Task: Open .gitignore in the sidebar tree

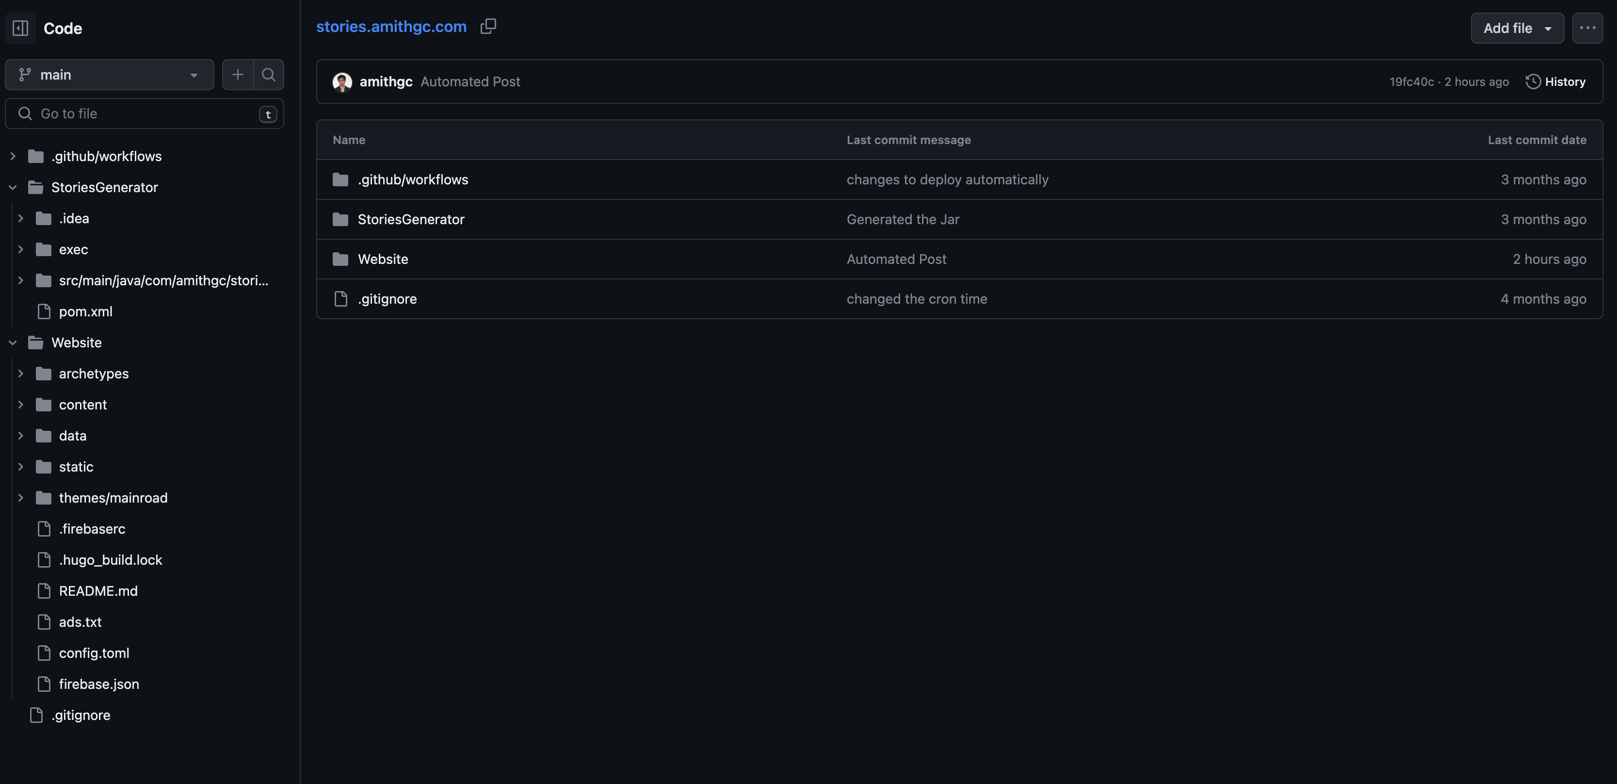Action: pos(81,716)
